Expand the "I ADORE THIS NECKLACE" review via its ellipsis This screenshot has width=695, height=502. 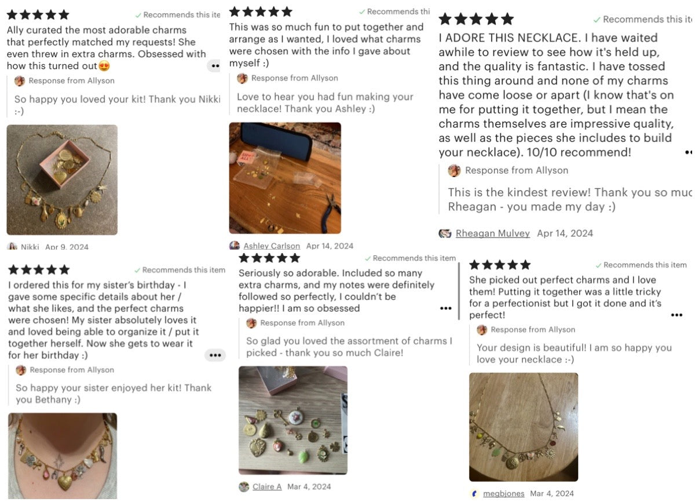(688, 152)
